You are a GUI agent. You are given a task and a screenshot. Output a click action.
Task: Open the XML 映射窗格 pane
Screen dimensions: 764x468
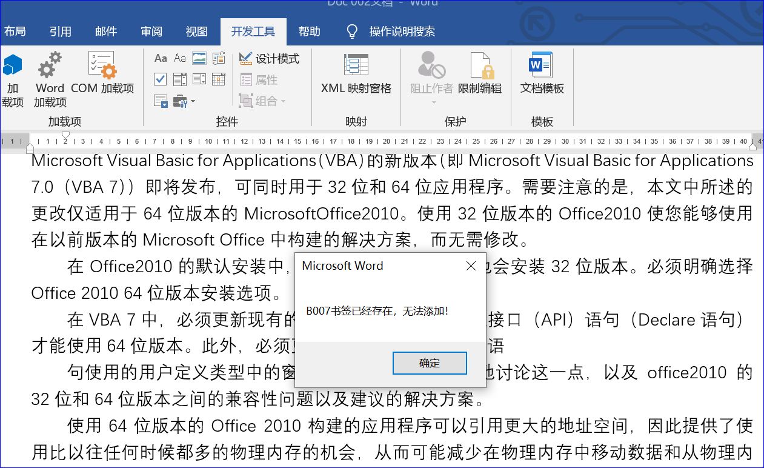(356, 73)
